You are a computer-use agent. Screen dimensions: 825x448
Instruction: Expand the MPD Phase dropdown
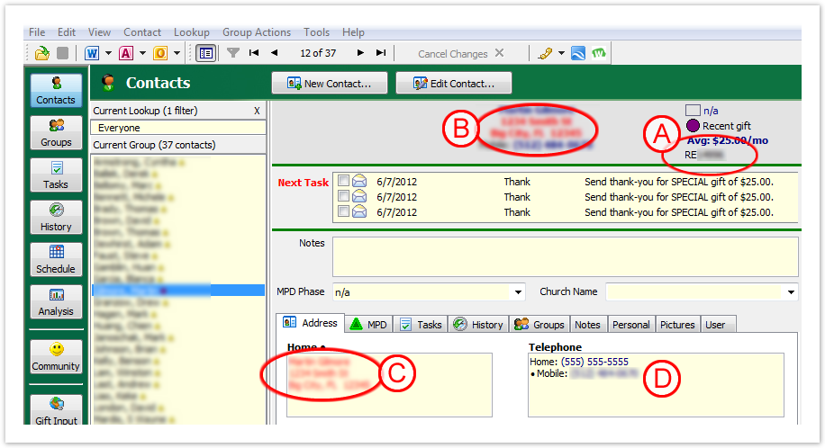point(518,292)
